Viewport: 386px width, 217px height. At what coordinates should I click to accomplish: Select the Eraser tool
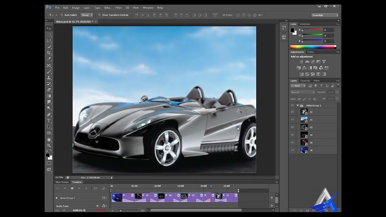click(x=49, y=90)
